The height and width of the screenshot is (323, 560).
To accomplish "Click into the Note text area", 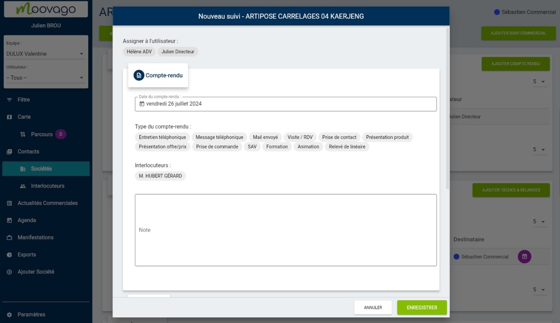I will (x=286, y=230).
